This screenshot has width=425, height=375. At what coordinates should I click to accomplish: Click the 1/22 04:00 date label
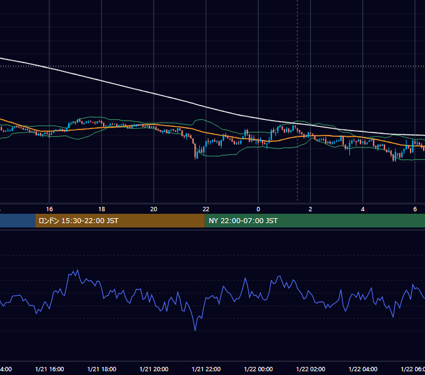[363, 369]
